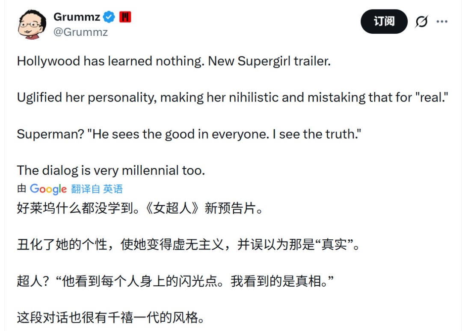Click the 由 character before the Google logo
462x331 pixels.
coord(22,189)
